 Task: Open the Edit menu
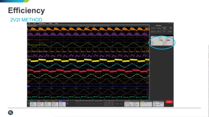34,24
